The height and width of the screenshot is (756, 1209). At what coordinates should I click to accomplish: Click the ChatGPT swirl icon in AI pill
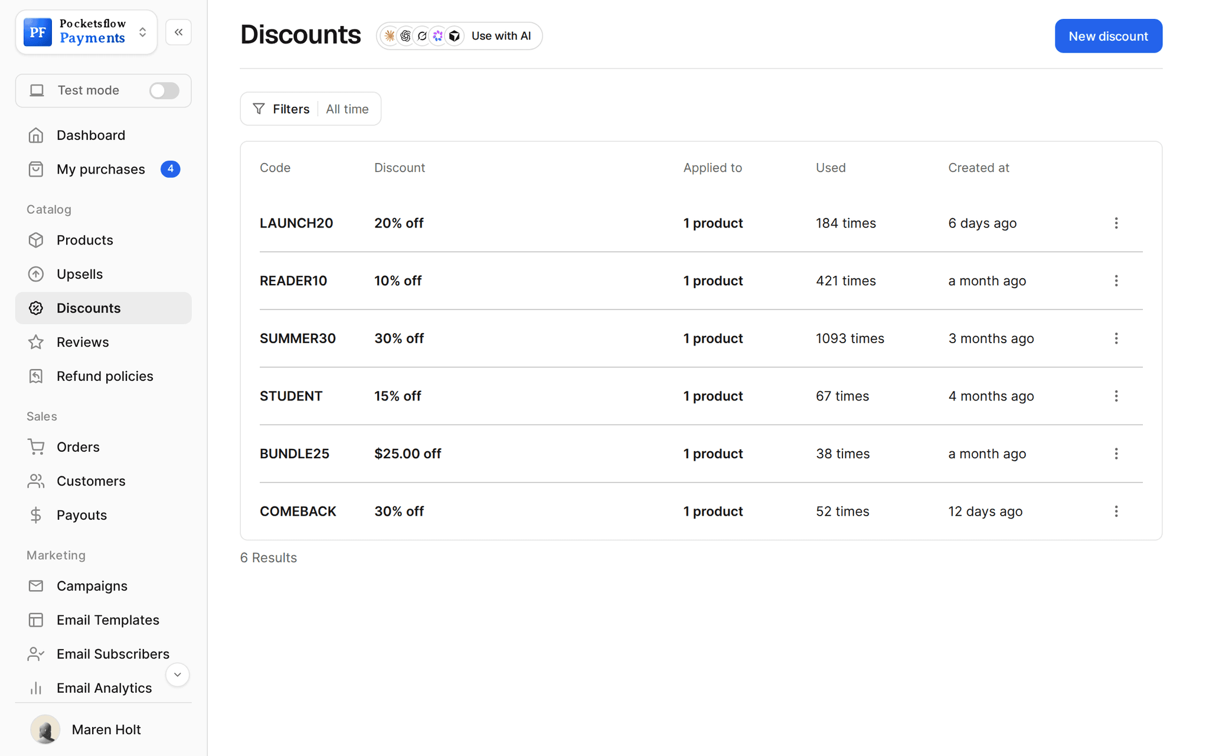(x=406, y=36)
